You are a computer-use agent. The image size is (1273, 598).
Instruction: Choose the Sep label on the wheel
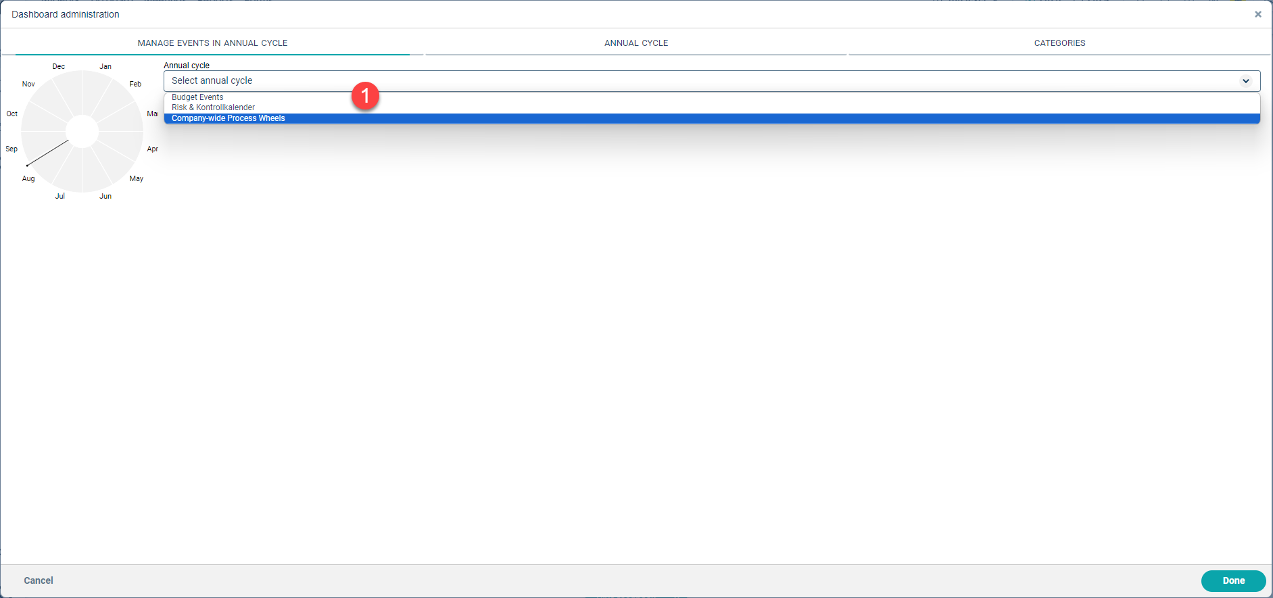(x=11, y=149)
